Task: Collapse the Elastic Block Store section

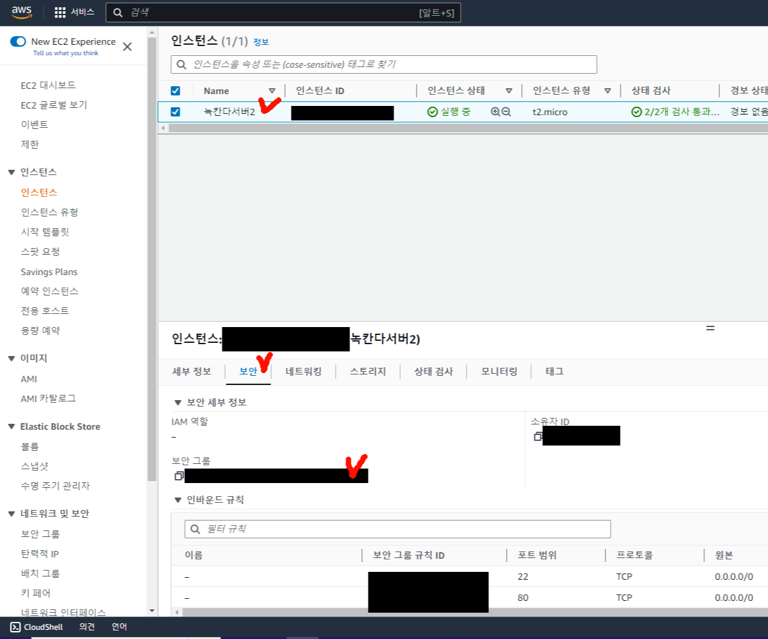Action: (12, 426)
